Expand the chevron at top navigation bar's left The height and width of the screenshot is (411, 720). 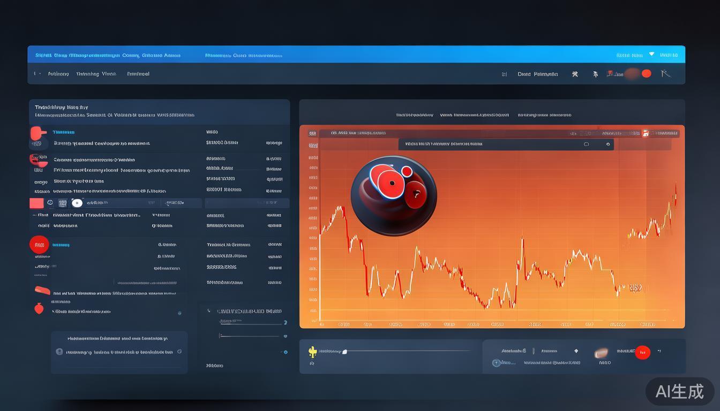[36, 74]
